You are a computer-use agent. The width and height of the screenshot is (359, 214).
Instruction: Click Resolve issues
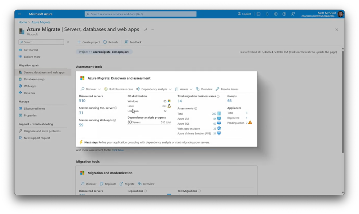pyautogui.click(x=227, y=89)
